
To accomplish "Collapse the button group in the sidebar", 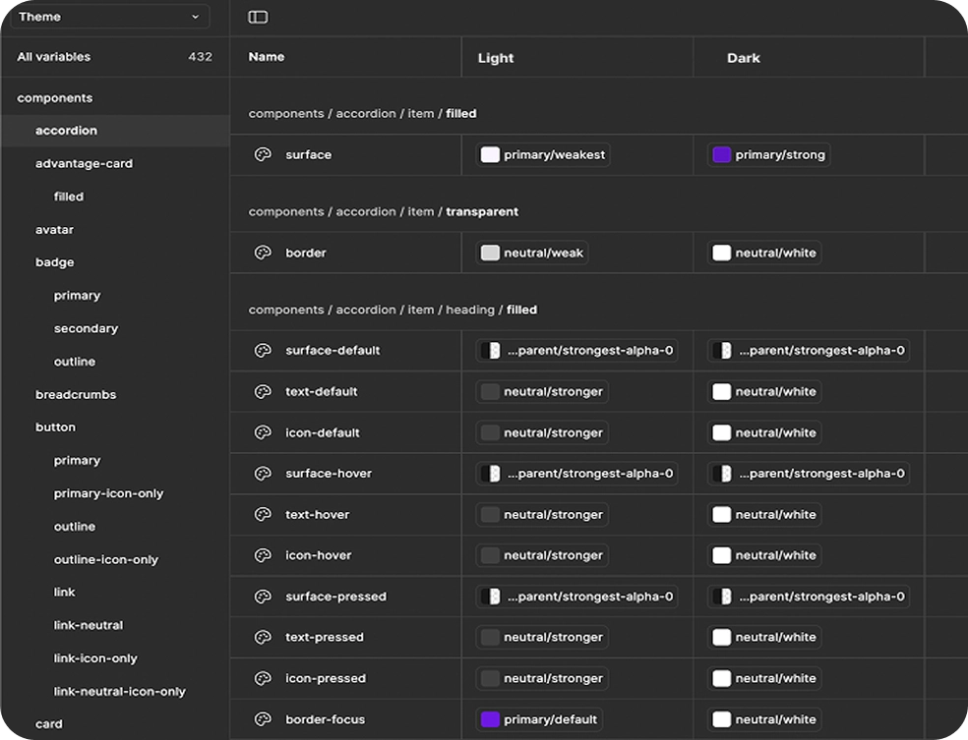I will [x=55, y=427].
